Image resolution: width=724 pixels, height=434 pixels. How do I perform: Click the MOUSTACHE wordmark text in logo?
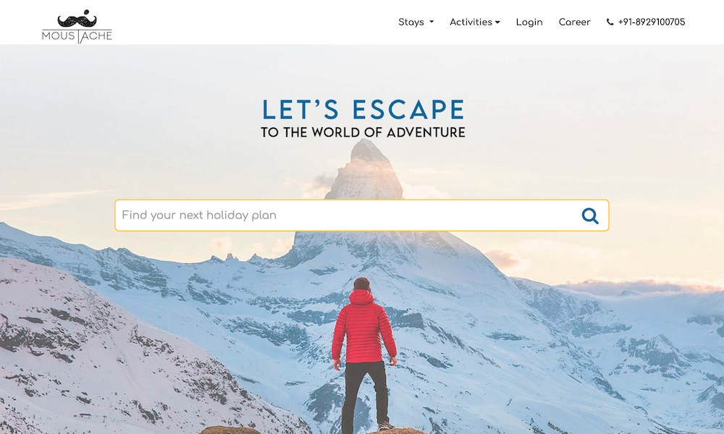77,36
